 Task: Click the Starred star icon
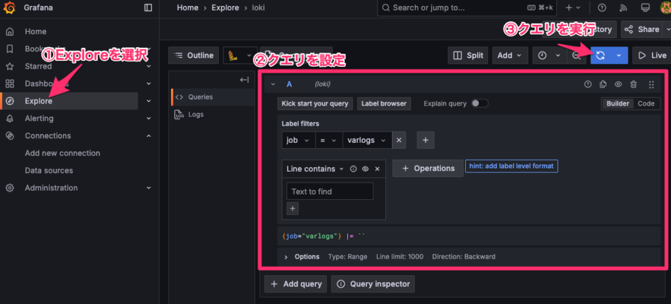coord(10,66)
